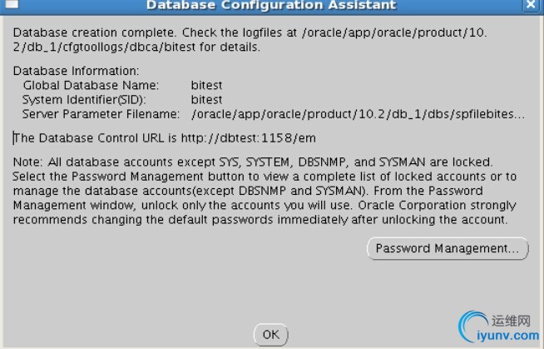Open the Password Management window

(448, 248)
